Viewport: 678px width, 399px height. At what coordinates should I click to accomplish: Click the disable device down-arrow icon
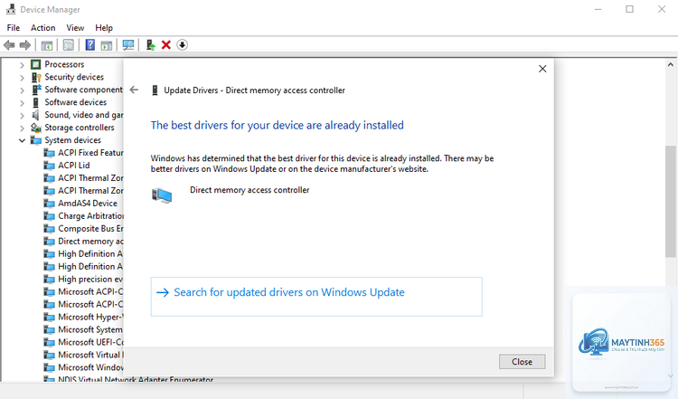click(182, 45)
